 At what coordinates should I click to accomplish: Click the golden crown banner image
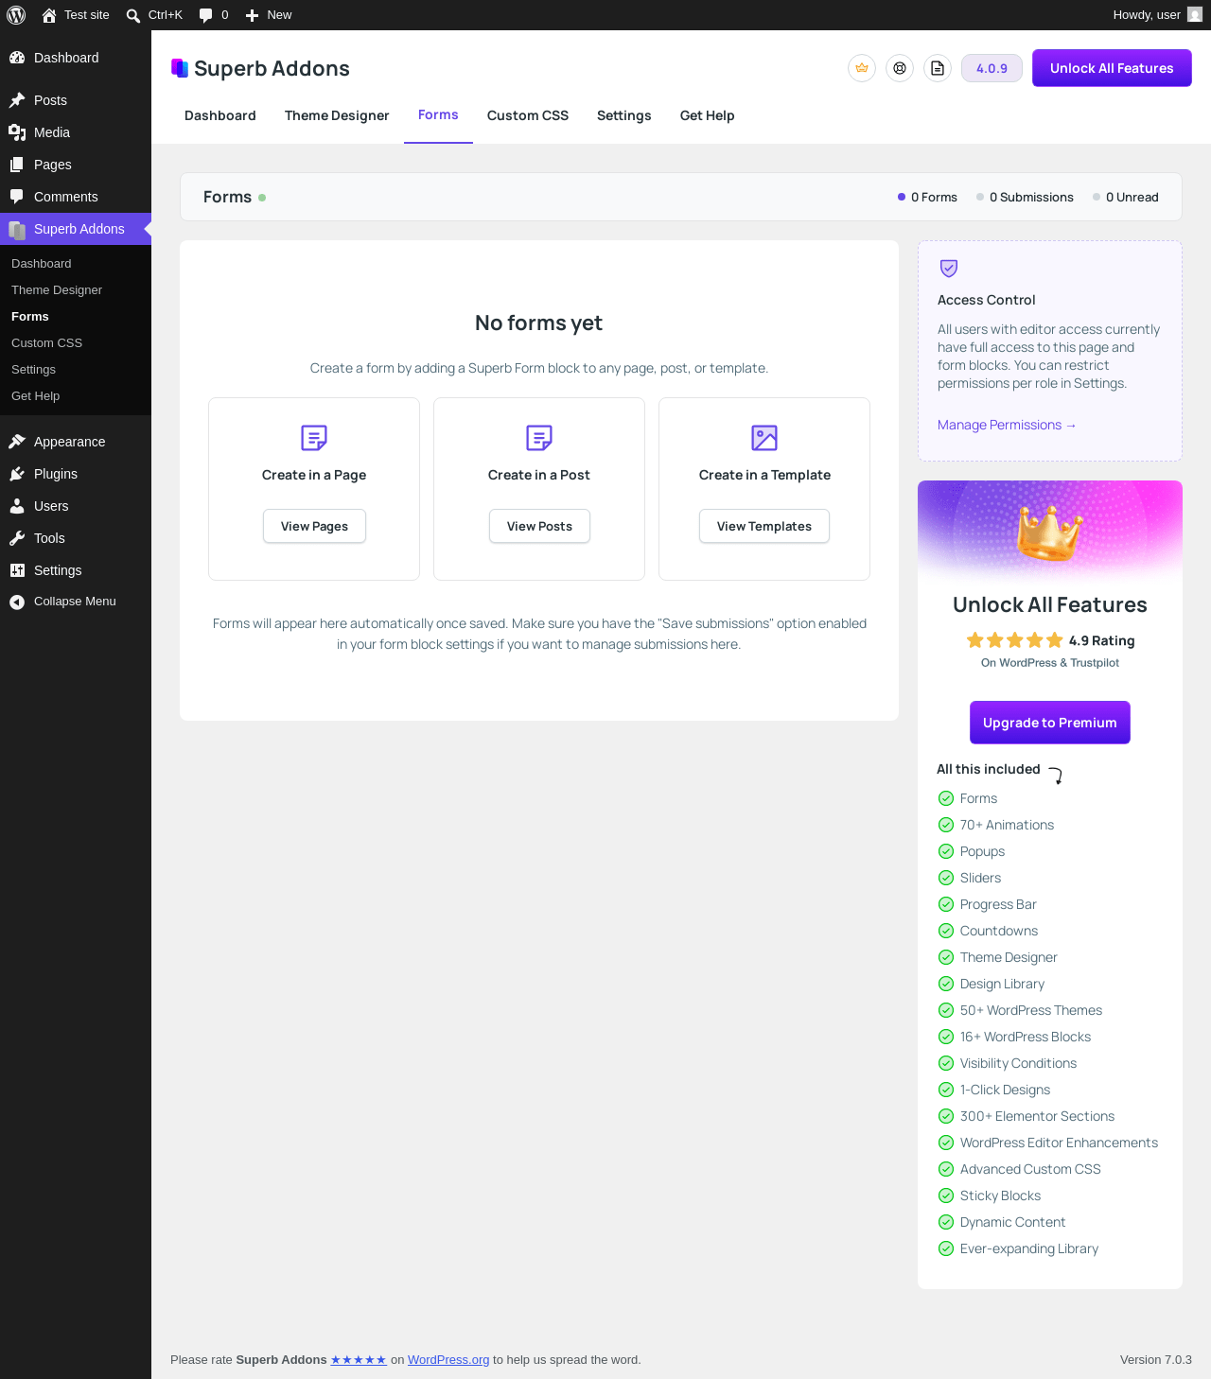tap(1050, 532)
